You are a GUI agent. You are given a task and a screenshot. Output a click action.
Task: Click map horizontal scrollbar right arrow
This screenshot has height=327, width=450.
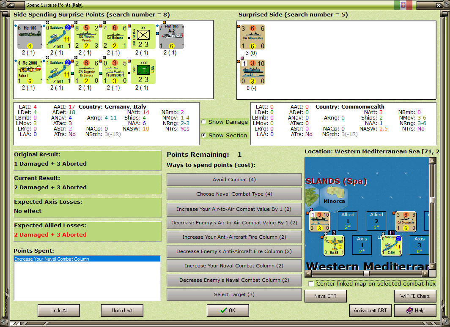(425, 273)
